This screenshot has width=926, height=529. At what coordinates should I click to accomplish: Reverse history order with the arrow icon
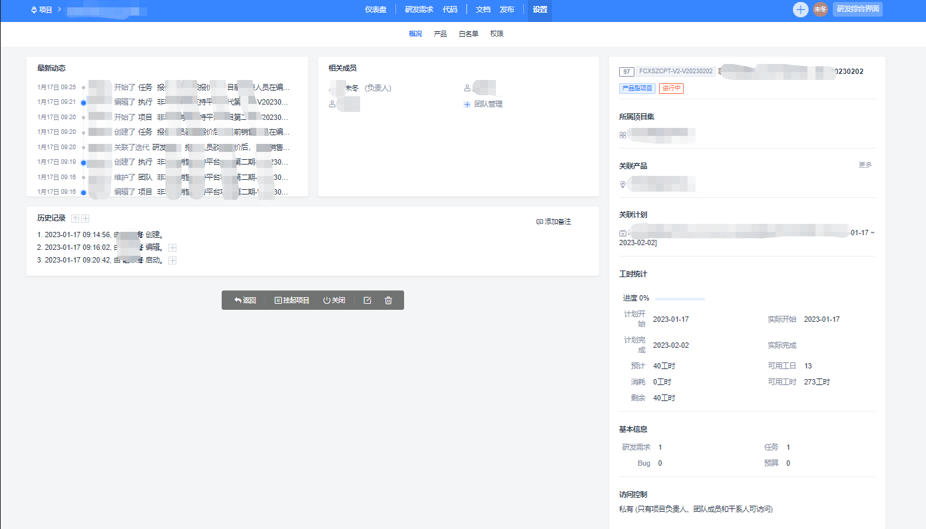pyautogui.click(x=75, y=219)
